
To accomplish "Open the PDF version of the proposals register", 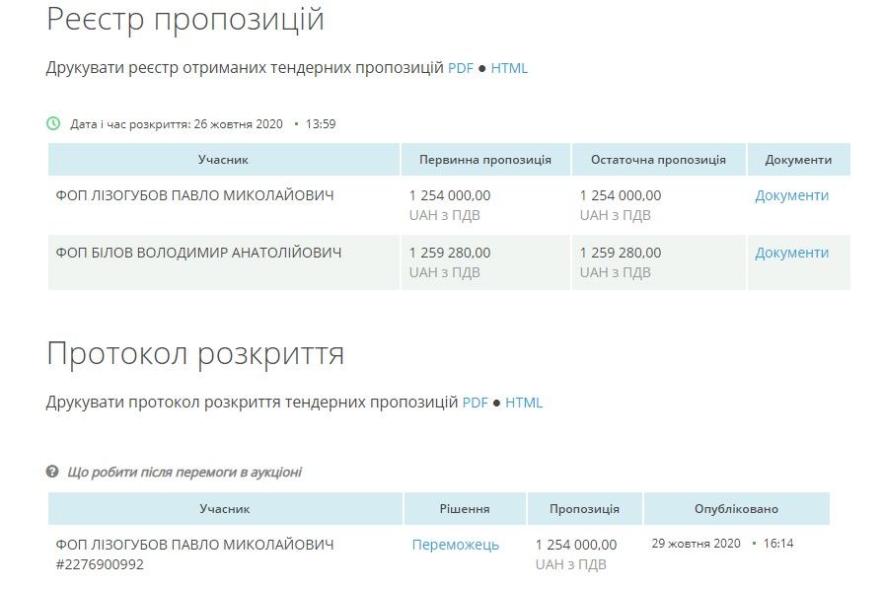I will click(462, 68).
